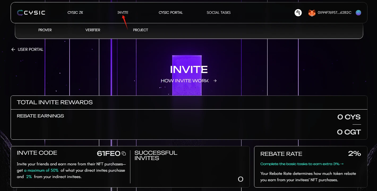Return to USER PORTAL
This screenshot has width=377, height=191.
click(30, 49)
